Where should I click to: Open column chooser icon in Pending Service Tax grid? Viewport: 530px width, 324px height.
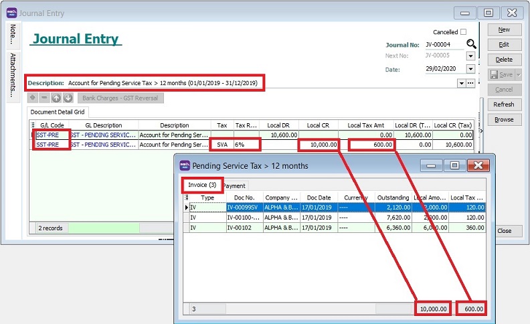[187, 198]
